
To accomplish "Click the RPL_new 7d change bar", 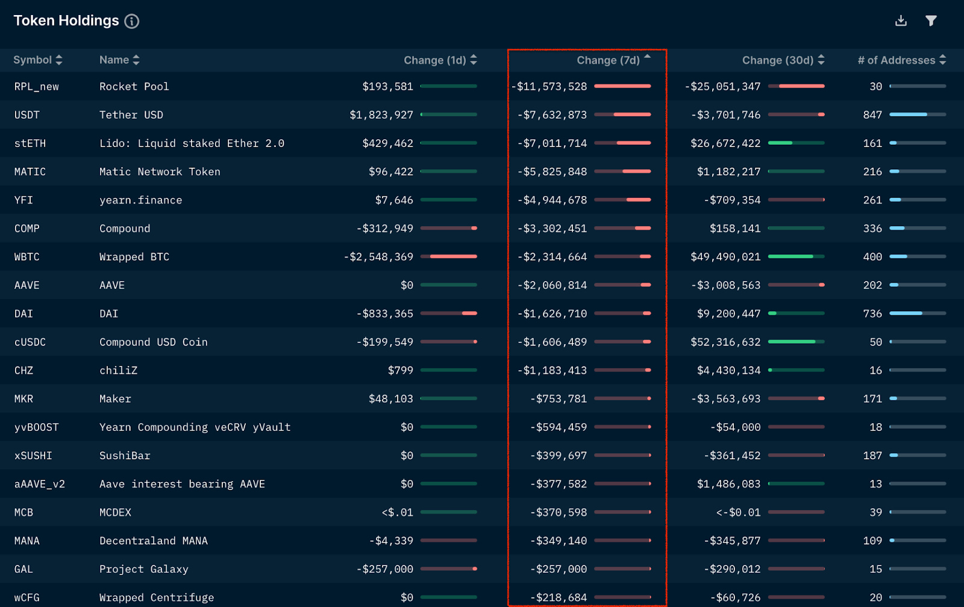I will [x=622, y=86].
